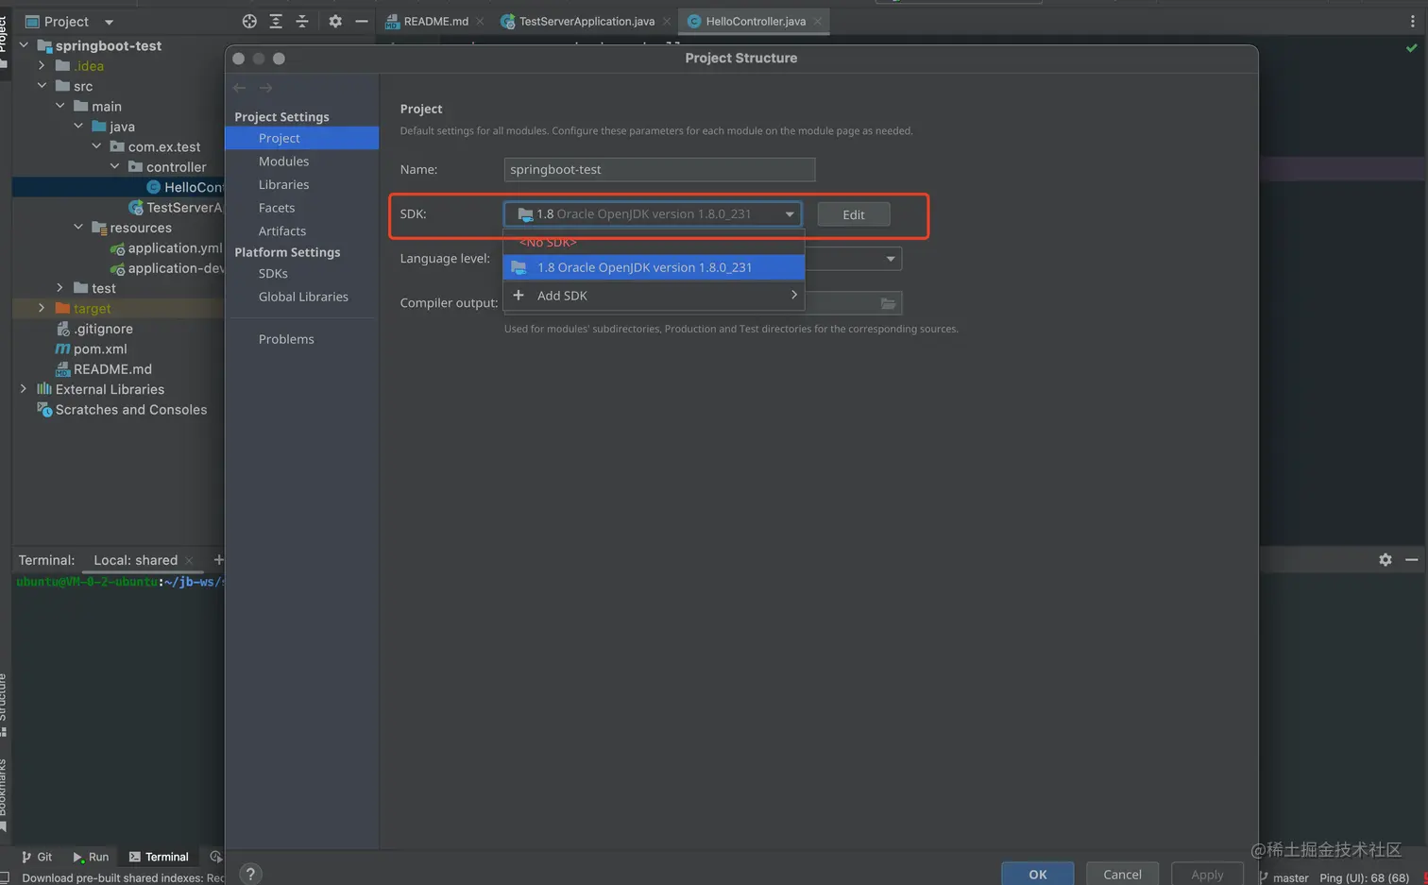Close the HelloController.java editor tab
The height and width of the screenshot is (885, 1428).
point(818,21)
